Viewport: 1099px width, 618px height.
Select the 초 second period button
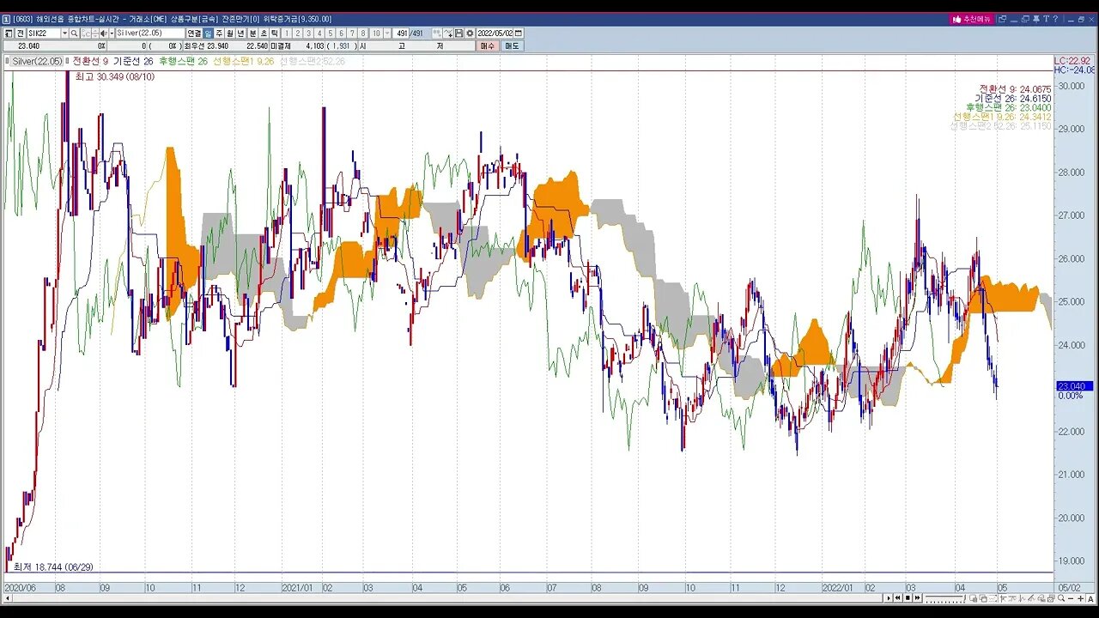point(264,33)
